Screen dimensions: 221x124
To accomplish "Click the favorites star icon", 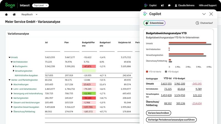I will [x=6, y=14].
